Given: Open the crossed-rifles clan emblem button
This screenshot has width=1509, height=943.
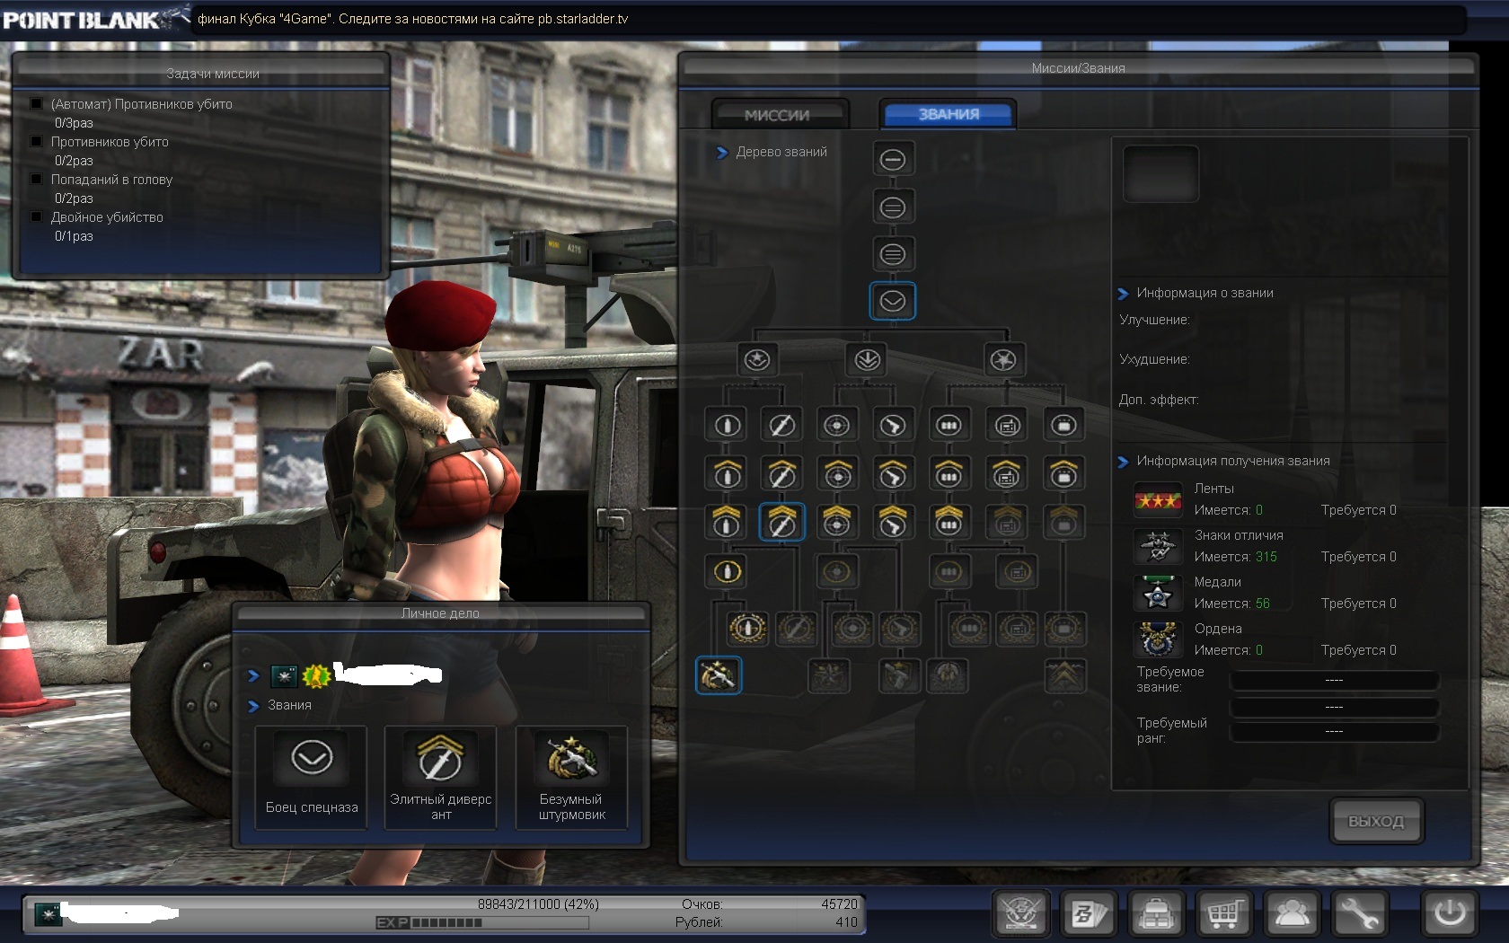Looking at the screenshot, I should [x=1021, y=914].
